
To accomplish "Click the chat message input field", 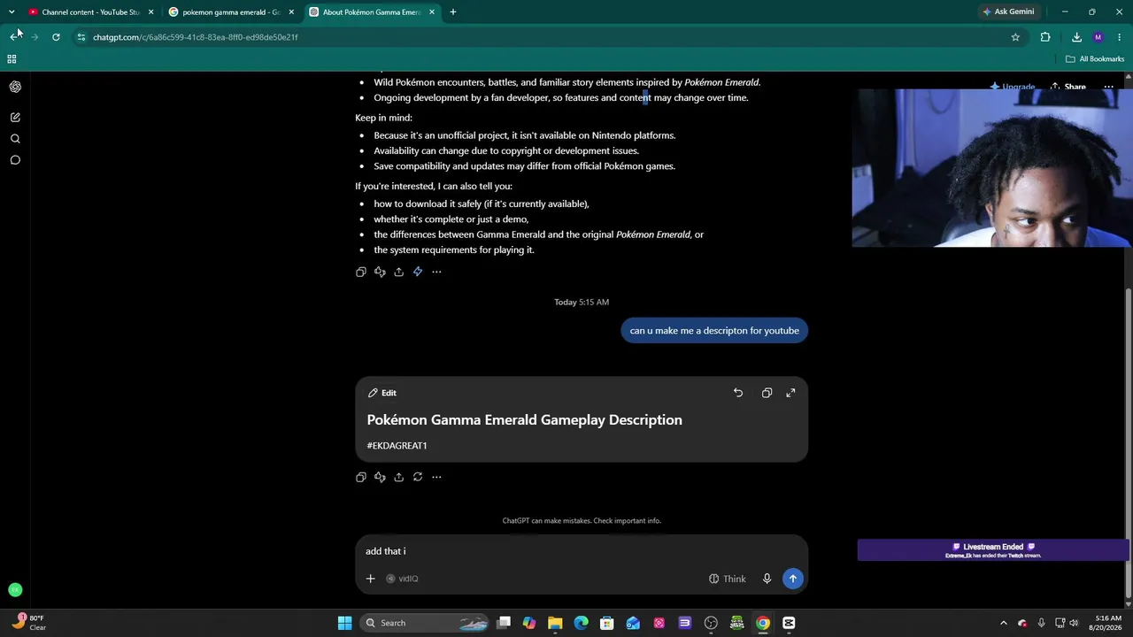I will pos(581,551).
